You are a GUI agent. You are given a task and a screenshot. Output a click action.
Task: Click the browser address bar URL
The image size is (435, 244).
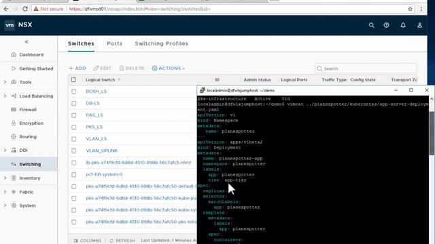(x=139, y=9)
